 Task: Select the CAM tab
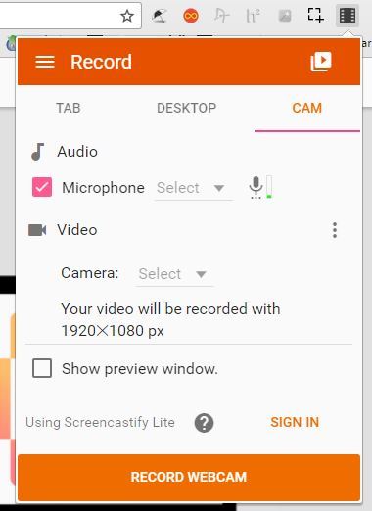306,108
